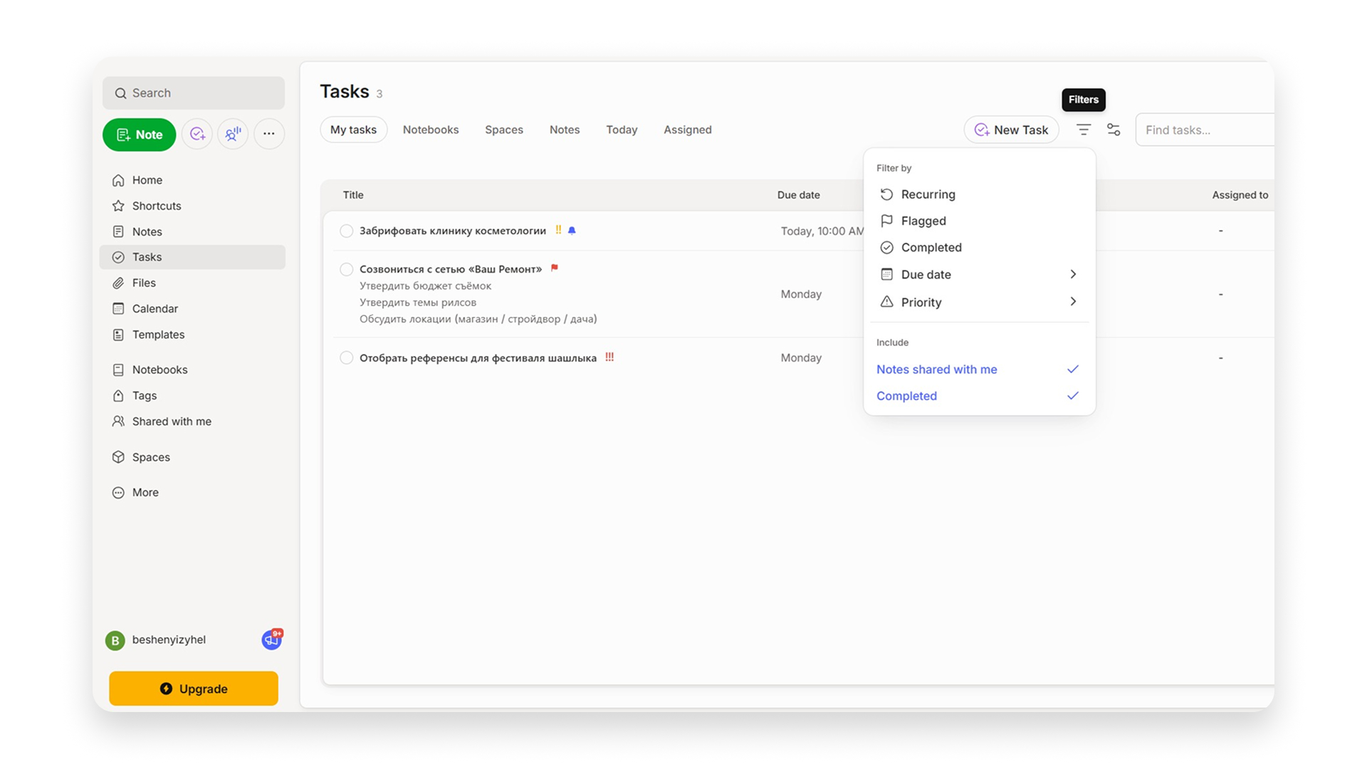Click the search magnifier icon
Viewport: 1367px width, 769px height.
pos(120,93)
